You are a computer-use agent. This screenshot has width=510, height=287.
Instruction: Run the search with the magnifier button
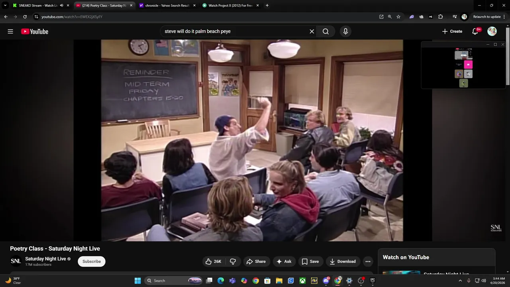coord(326,31)
